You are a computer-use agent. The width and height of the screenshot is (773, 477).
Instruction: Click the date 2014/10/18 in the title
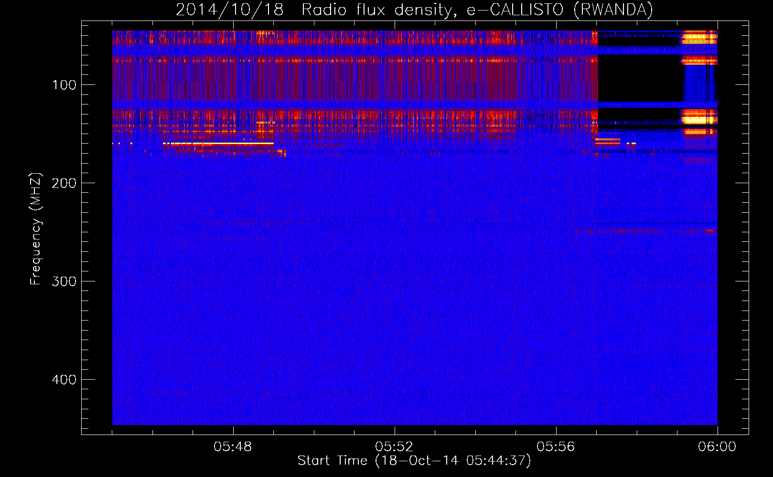point(229,10)
